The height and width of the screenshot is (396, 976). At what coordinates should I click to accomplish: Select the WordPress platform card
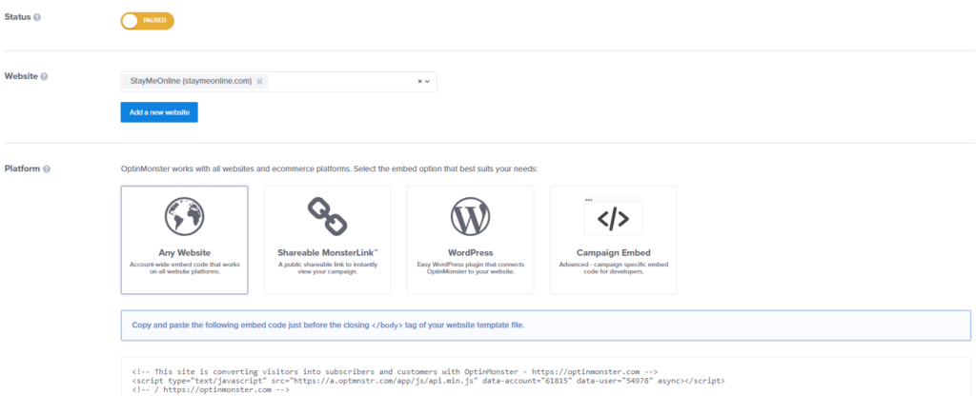click(x=471, y=240)
